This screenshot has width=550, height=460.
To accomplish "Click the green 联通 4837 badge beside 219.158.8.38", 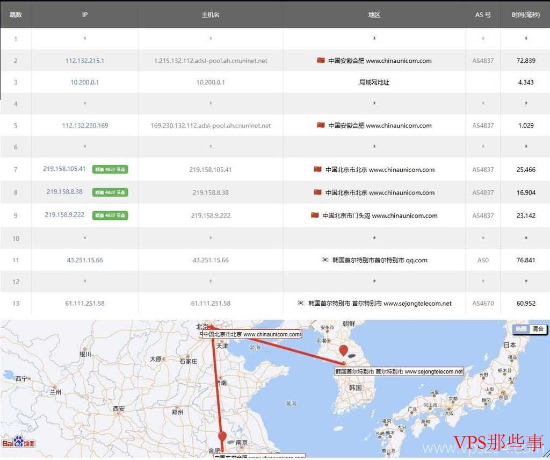I will pos(110,192).
